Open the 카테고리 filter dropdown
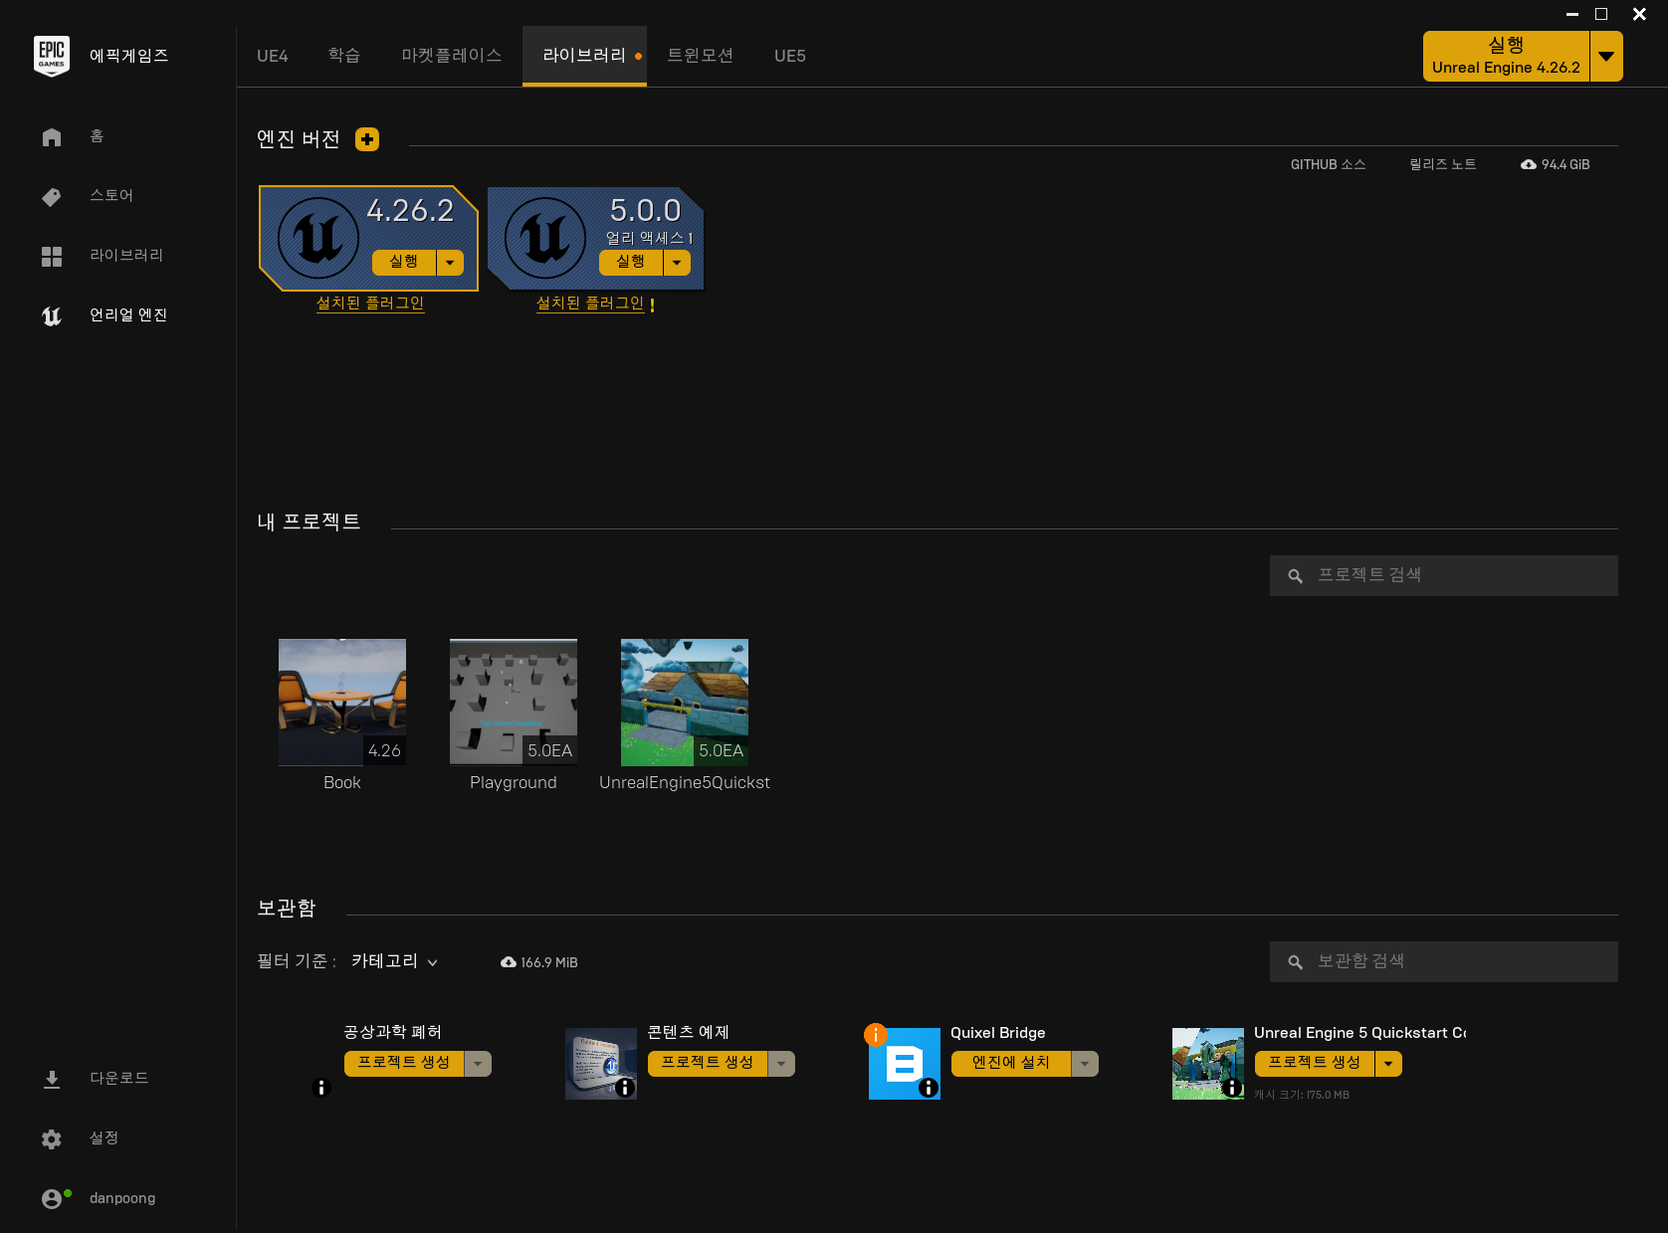The image size is (1668, 1233). 395,961
